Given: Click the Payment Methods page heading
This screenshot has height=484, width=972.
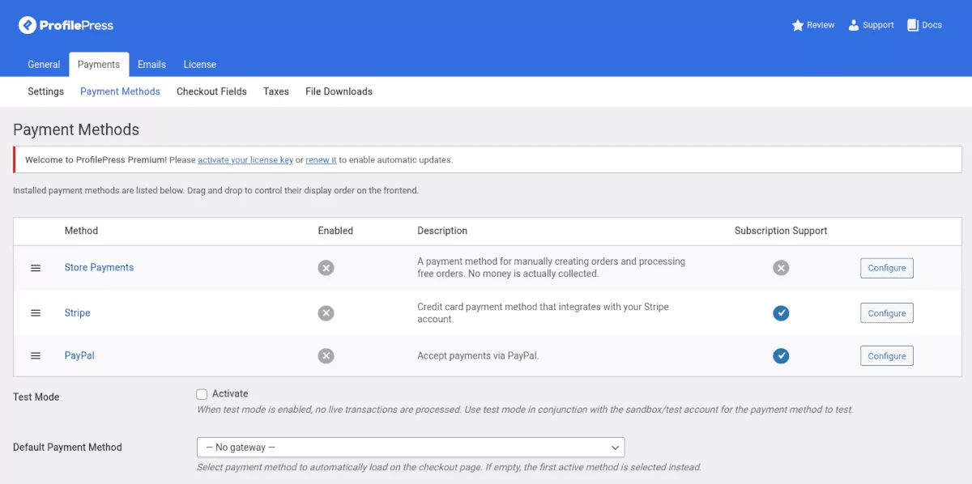Looking at the screenshot, I should click(76, 129).
